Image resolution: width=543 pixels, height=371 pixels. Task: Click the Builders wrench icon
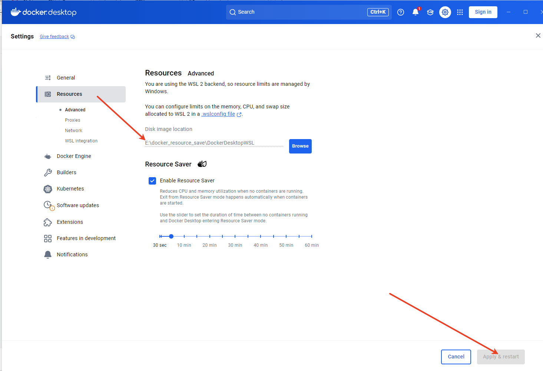[x=48, y=172]
